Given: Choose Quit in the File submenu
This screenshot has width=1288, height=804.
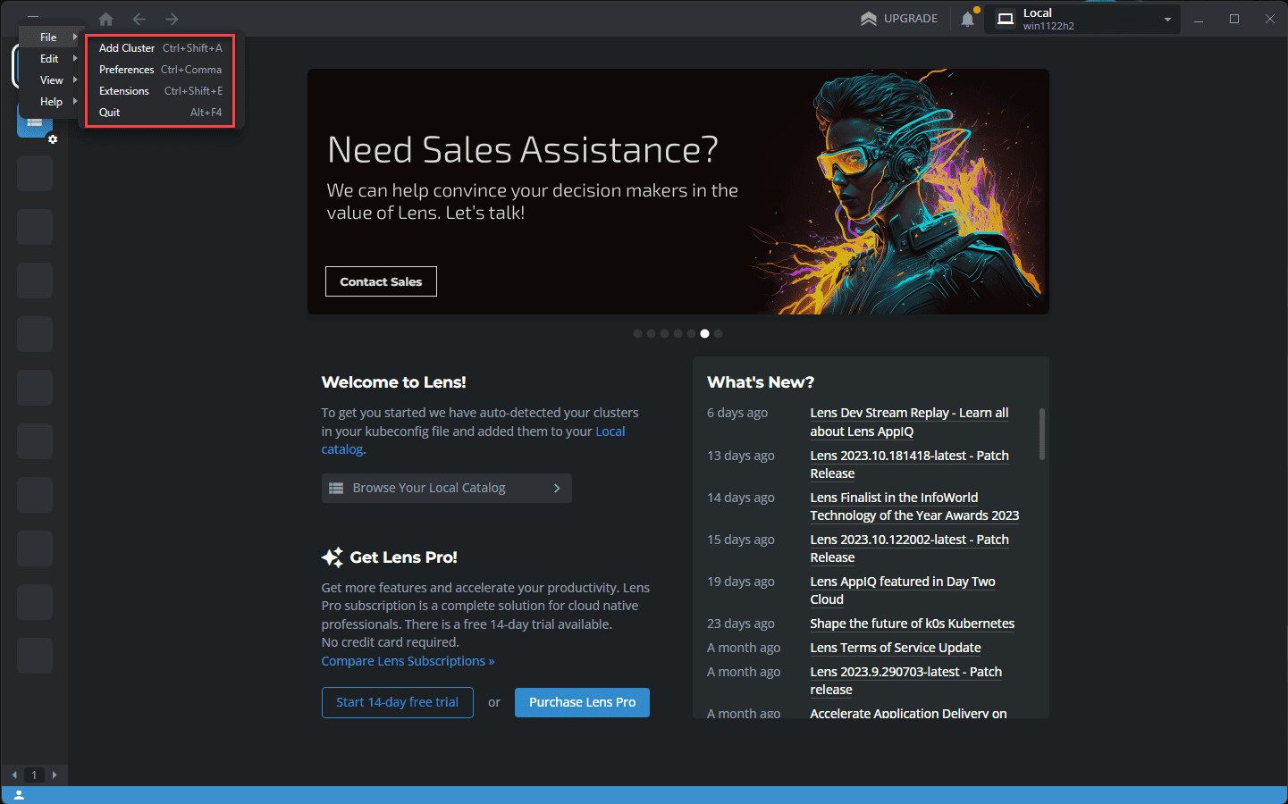Looking at the screenshot, I should [x=161, y=113].
